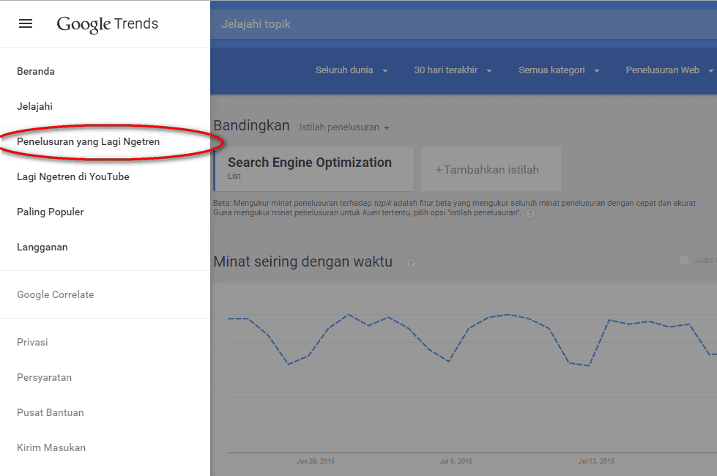This screenshot has height=476, width=717.
Task: Select Paling Populer menu item
Action: pos(51,212)
